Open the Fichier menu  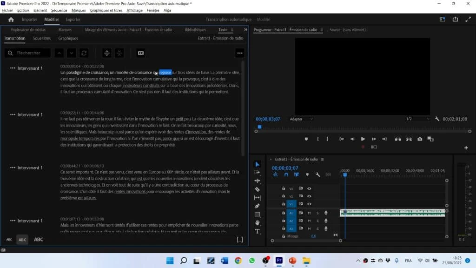point(7,10)
